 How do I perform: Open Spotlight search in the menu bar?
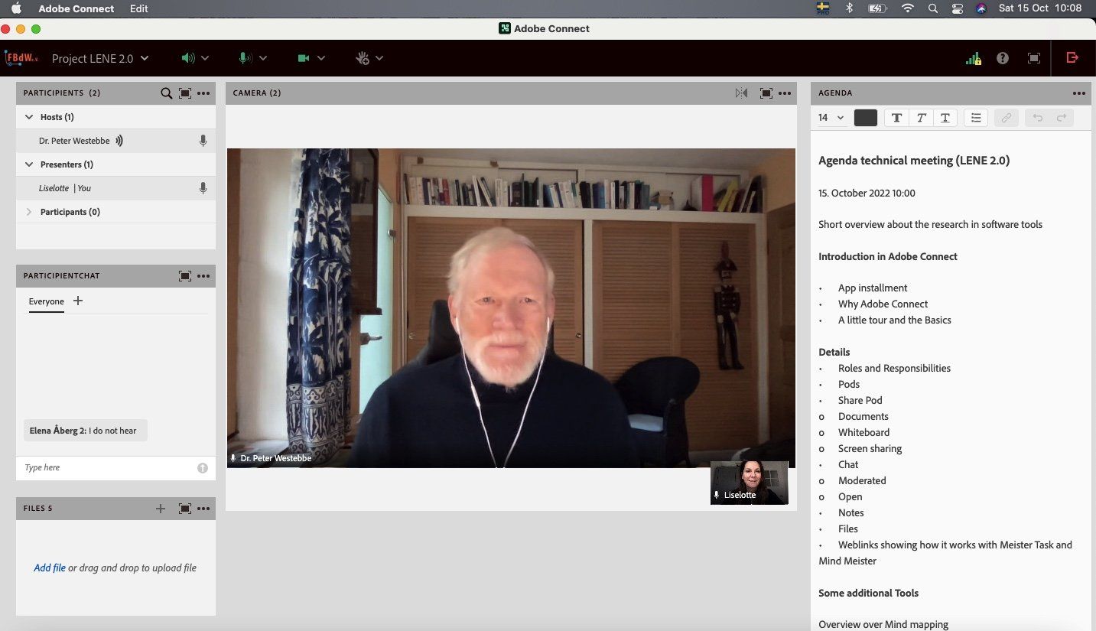pos(932,8)
